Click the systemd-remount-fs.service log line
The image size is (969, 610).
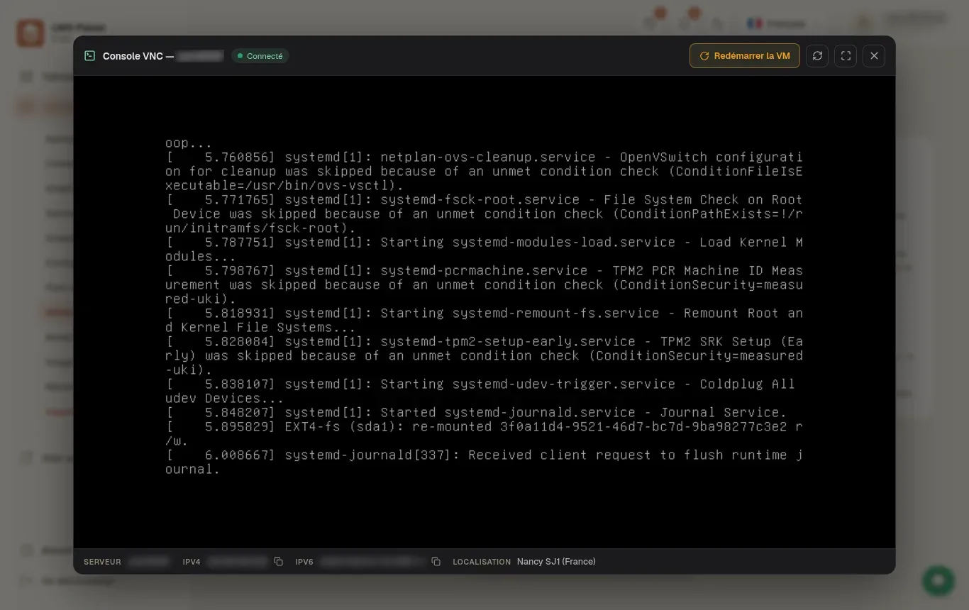[x=484, y=320]
